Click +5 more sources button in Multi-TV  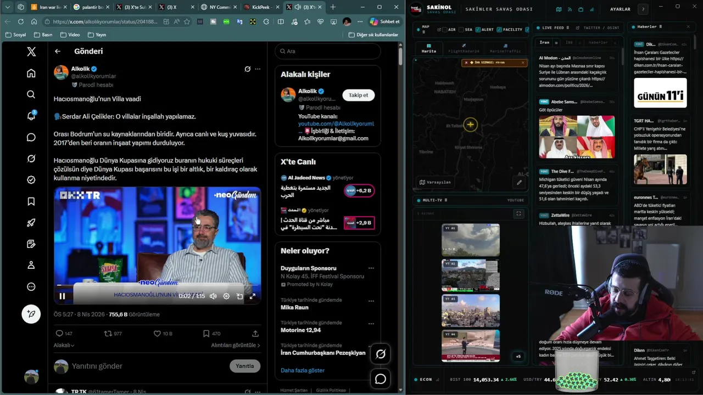[x=518, y=356]
